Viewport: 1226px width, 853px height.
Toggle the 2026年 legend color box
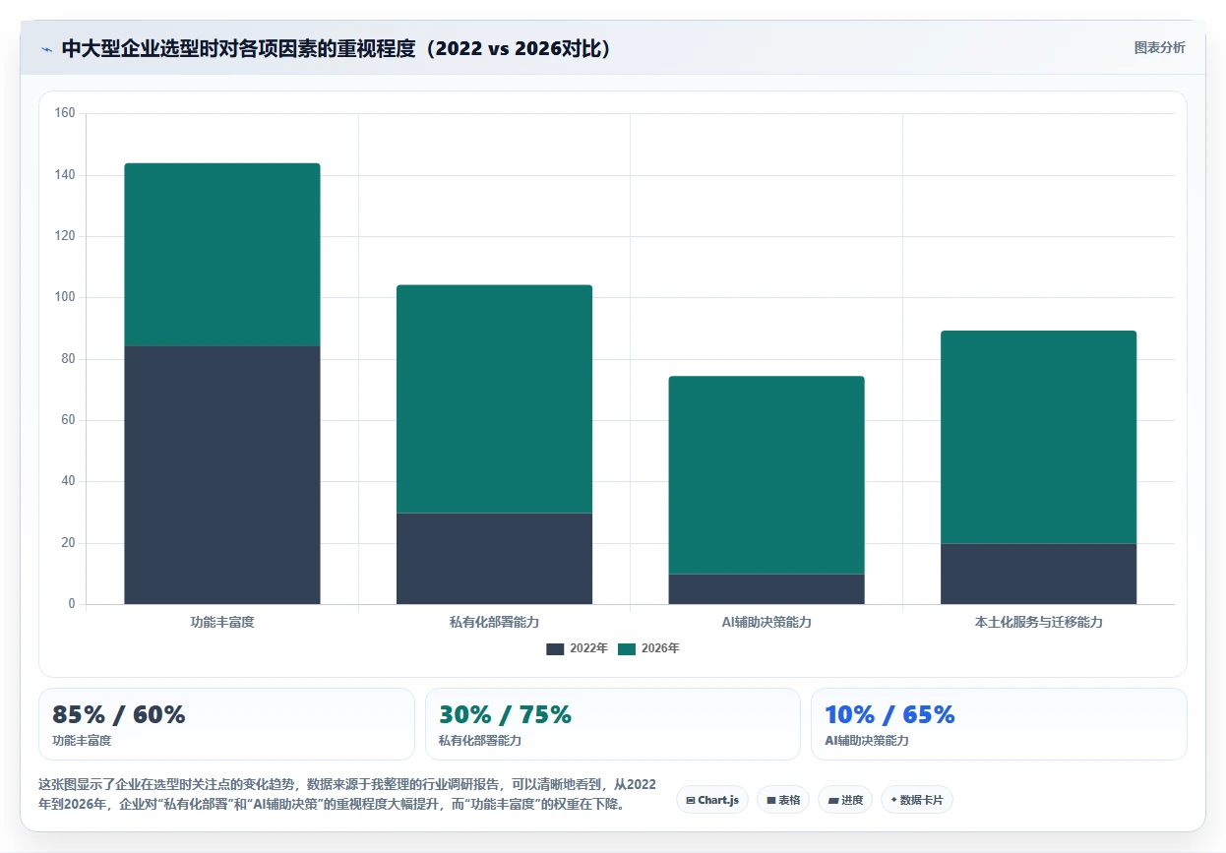(627, 648)
